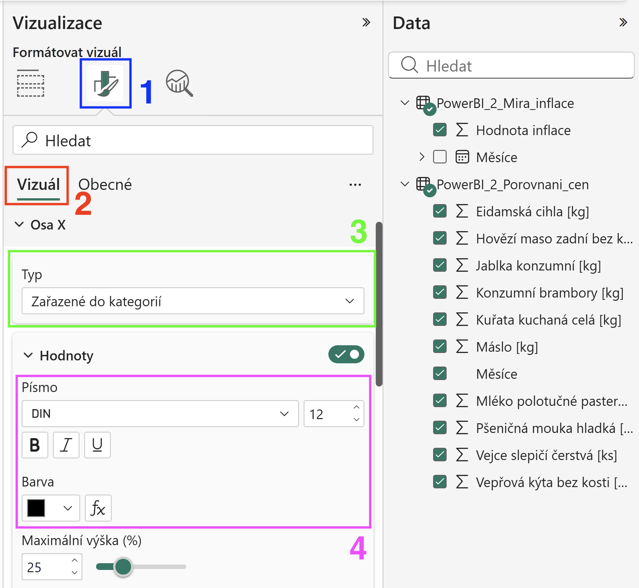Open the DIN font family dropdown
This screenshot has width=639, height=588.
click(160, 414)
